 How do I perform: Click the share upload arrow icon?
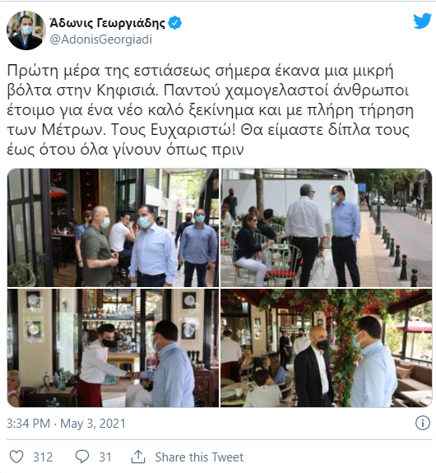pos(138,457)
